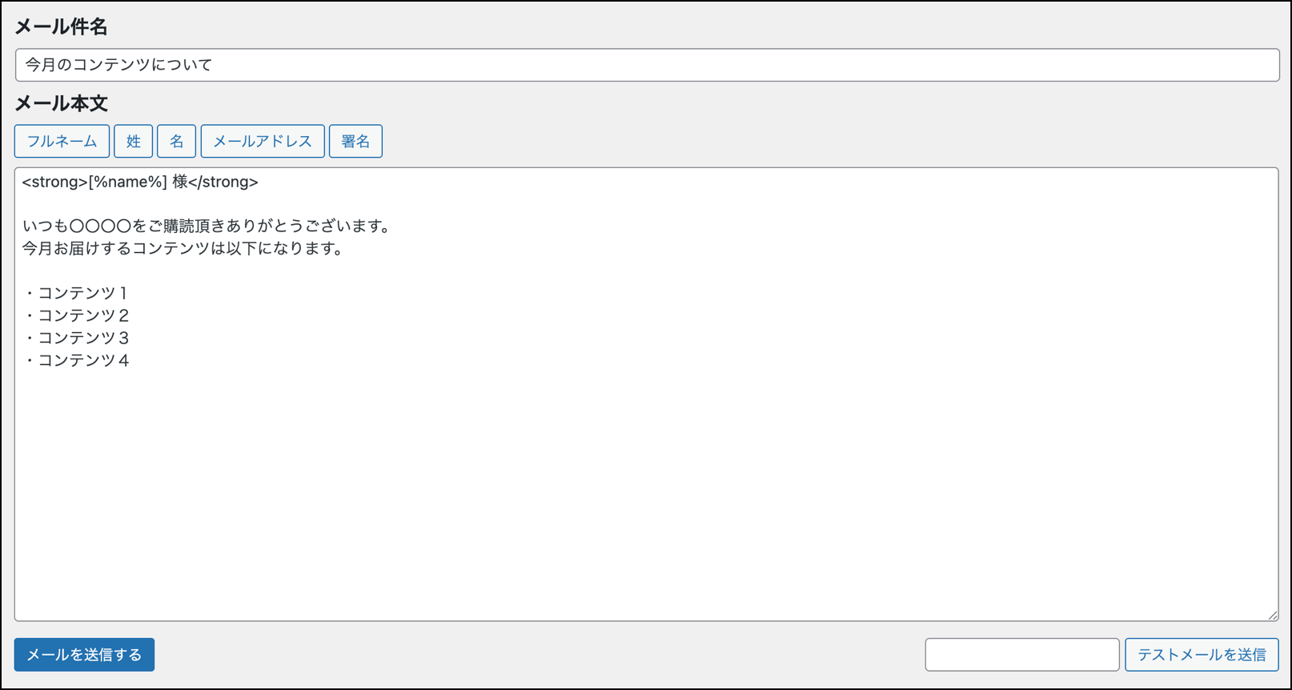The height and width of the screenshot is (690, 1292).
Task: Click the ご購読頂きありがとうございます line in body
Action: pos(207,227)
